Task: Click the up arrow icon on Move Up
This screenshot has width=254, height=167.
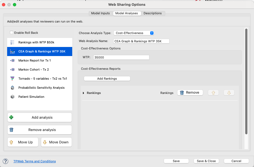Action: coord(11,142)
